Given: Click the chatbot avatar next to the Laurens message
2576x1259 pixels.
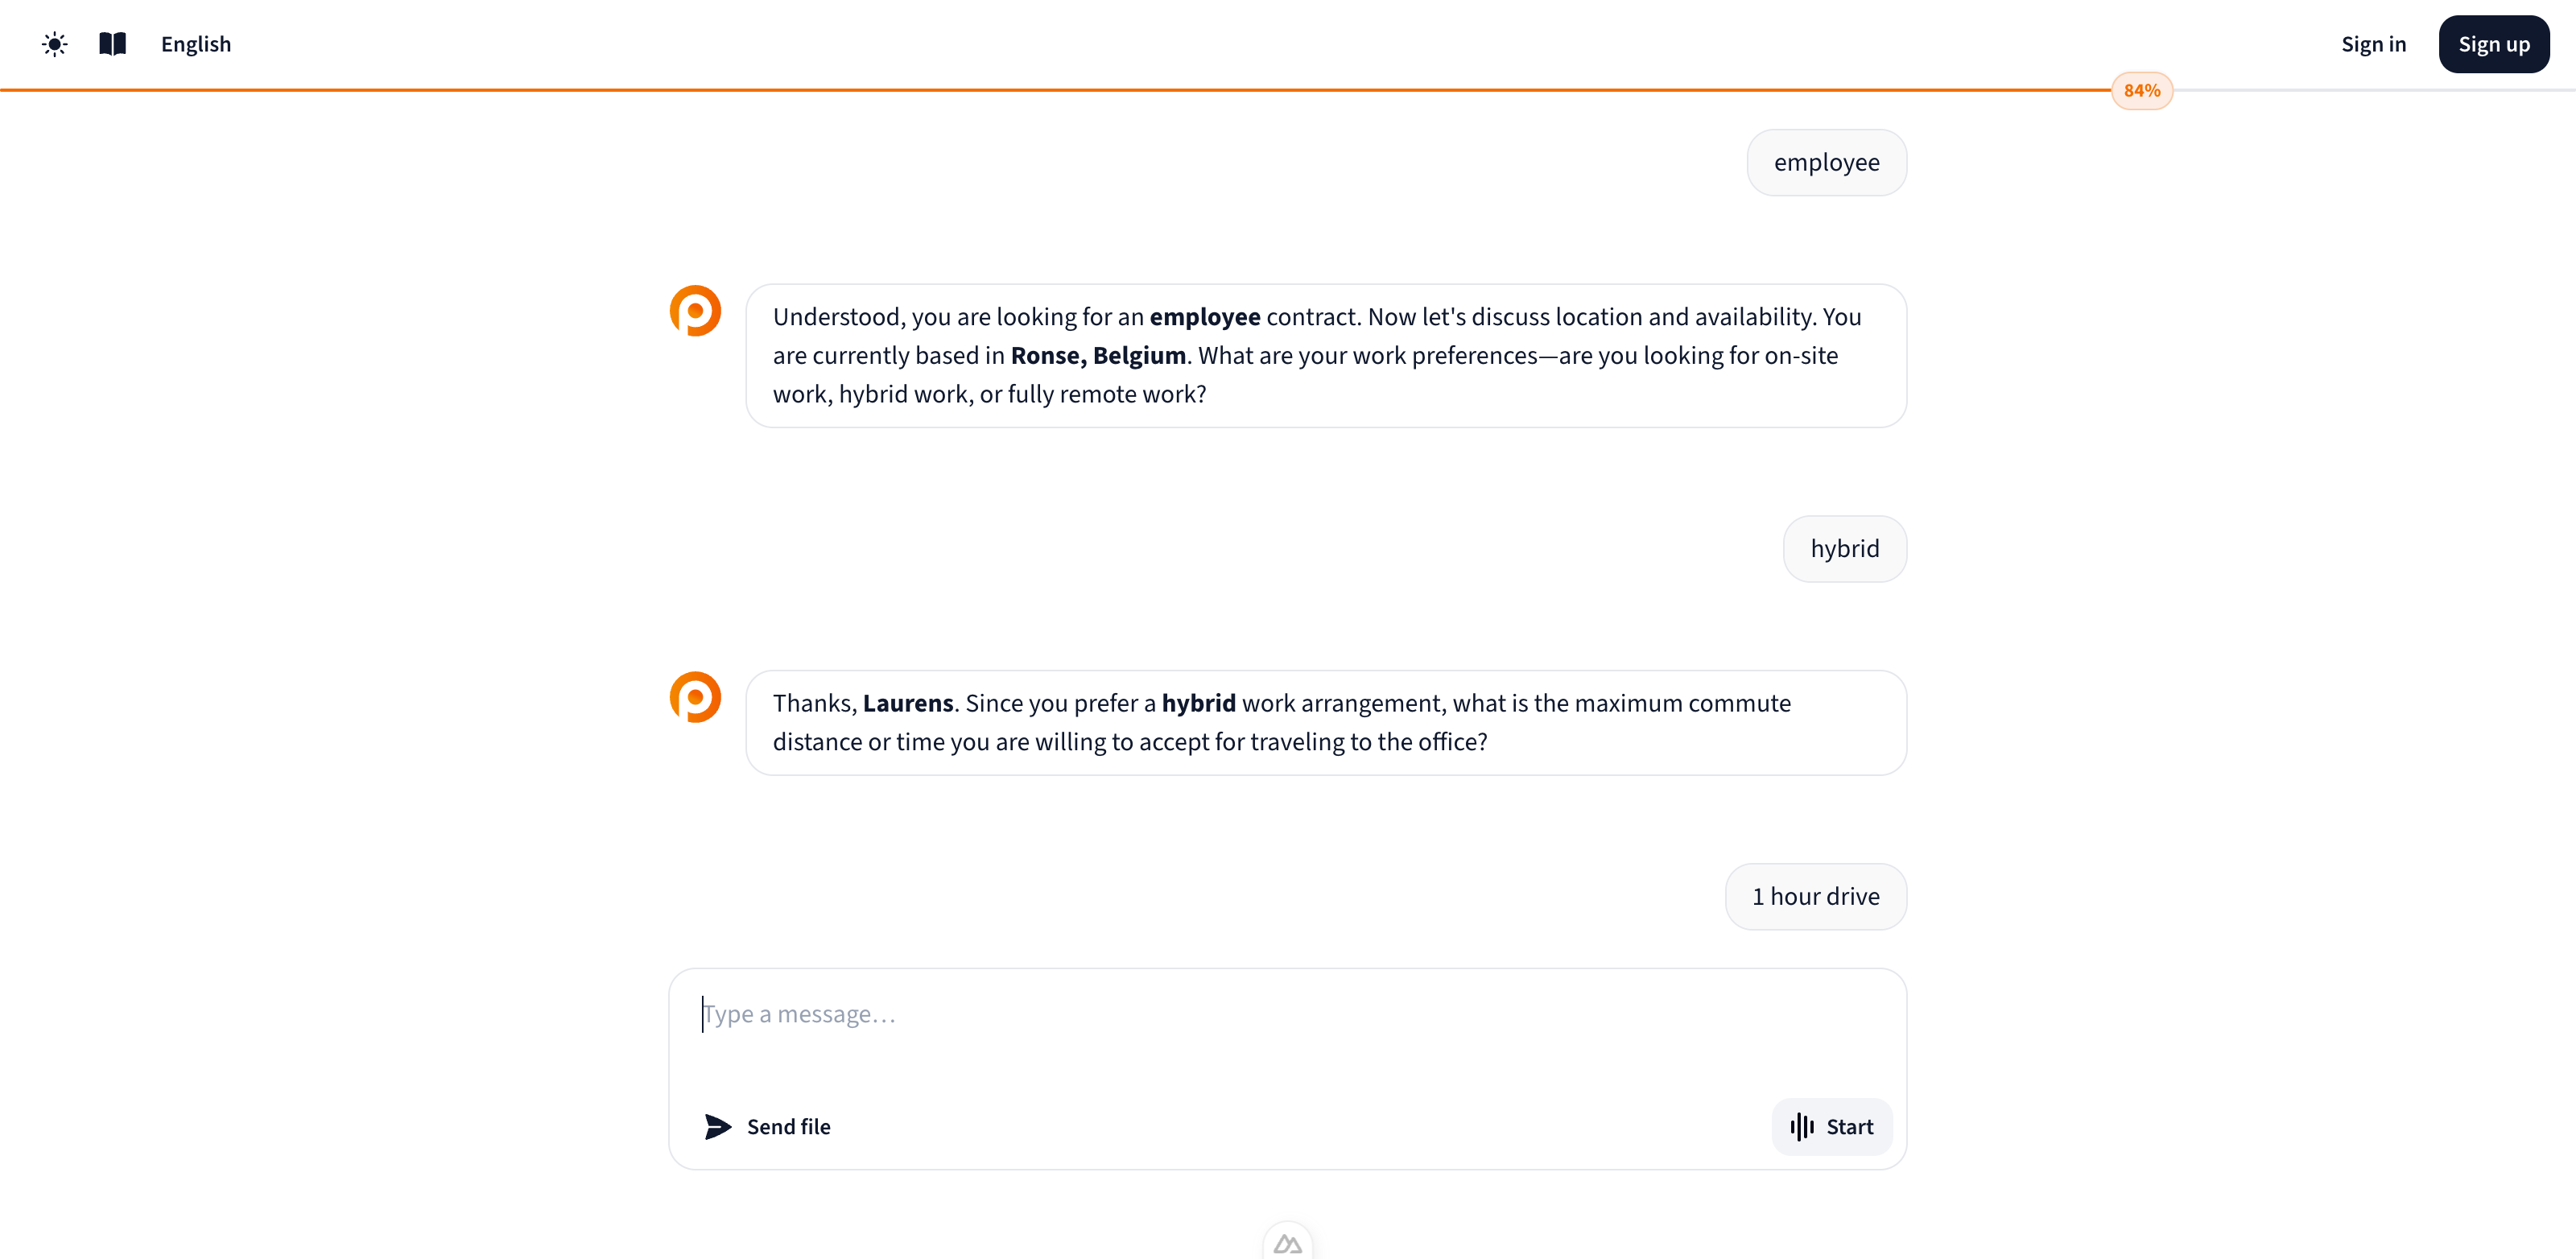Looking at the screenshot, I should [695, 697].
